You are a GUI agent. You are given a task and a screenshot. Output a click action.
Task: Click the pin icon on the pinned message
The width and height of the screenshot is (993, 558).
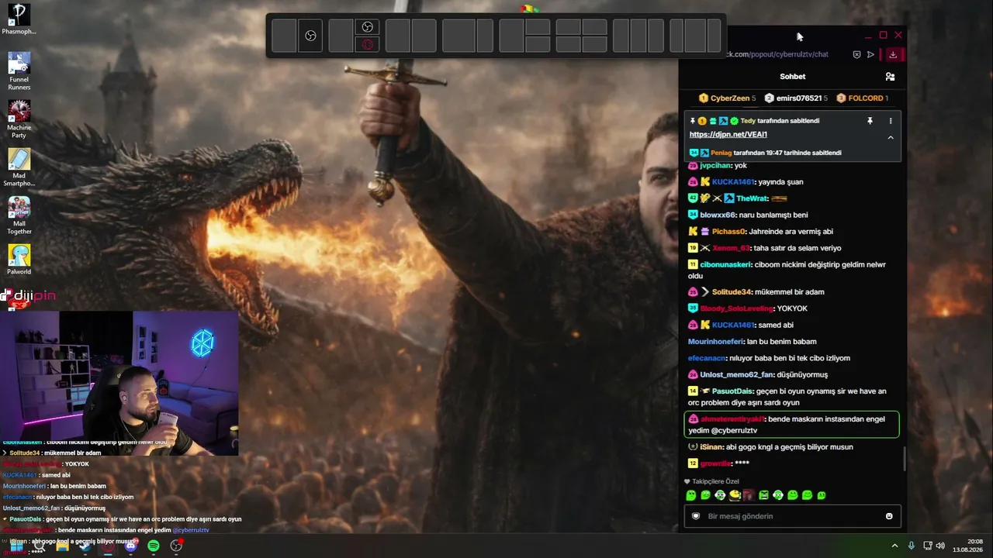[870, 121]
